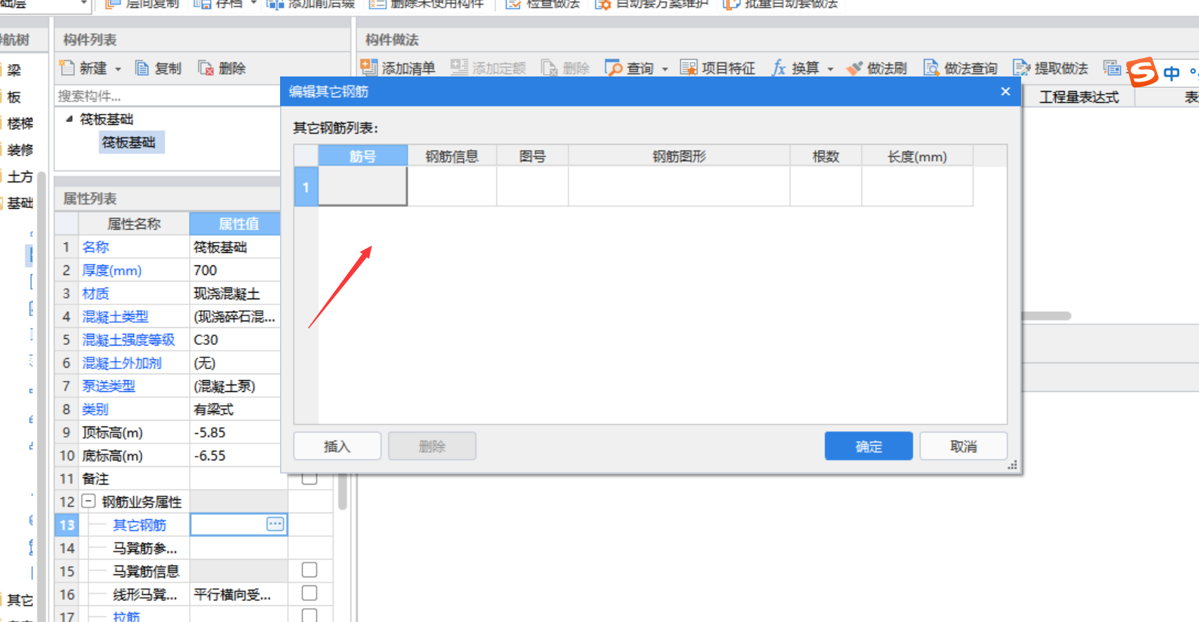Image resolution: width=1199 pixels, height=622 pixels.
Task: Click the -6.55 bottom elevation value
Action: coord(210,455)
